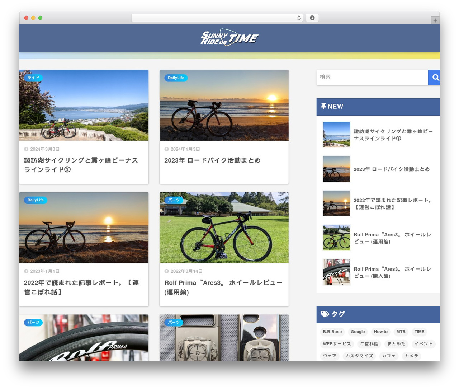Open the Rolf Prima rim close-up card image
Viewport: 459px width, 389px height.
point(84,338)
